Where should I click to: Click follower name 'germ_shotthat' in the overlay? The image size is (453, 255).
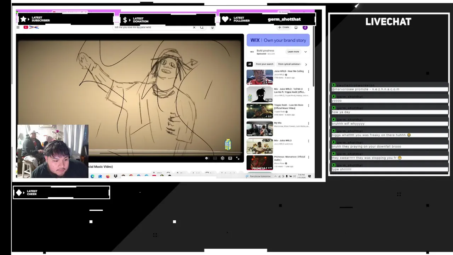(284, 19)
